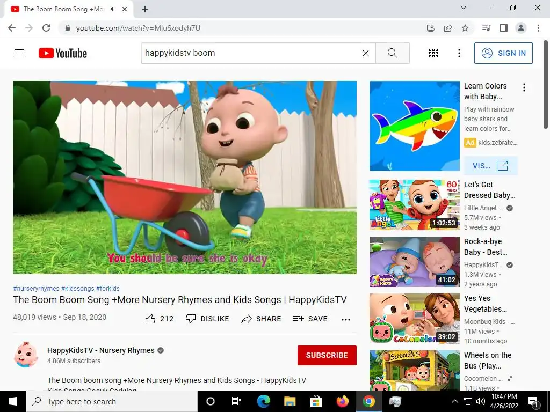Open Yes Yes Vegetables video thumbnail
Screen dimensions: 550x412
[414, 319]
